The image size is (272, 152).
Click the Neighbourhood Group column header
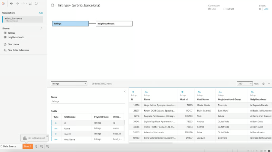(x=229, y=99)
